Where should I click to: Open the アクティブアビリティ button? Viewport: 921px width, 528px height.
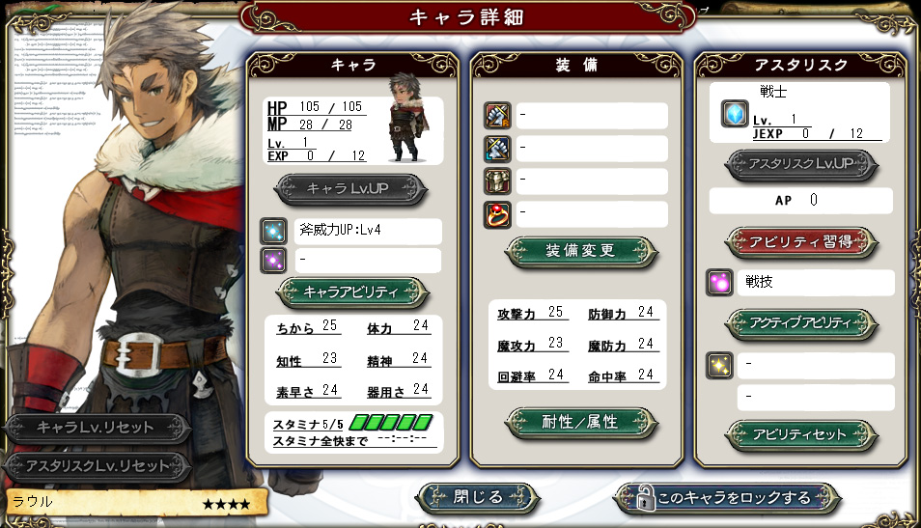pyautogui.click(x=801, y=322)
